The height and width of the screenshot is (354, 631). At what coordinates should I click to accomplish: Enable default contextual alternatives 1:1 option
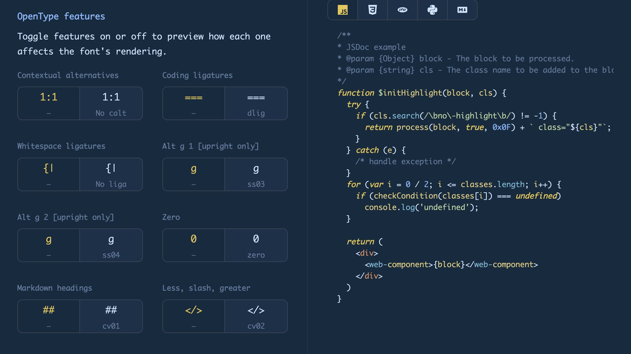click(49, 103)
